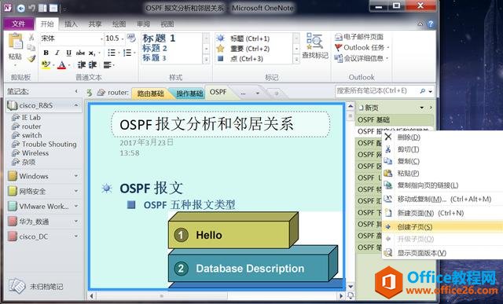Switch to the 绘图 ribbon tab
The width and height of the screenshot is (503, 304).
[x=119, y=24]
